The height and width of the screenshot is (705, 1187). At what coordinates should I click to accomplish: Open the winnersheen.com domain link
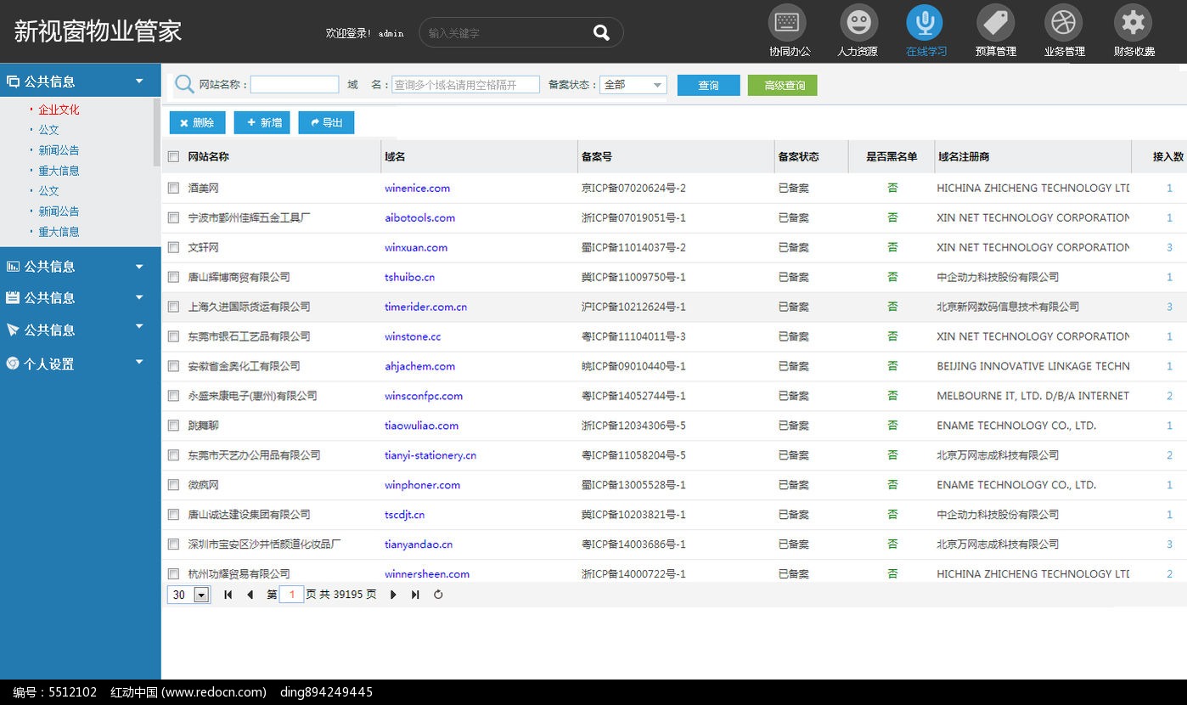[427, 574]
